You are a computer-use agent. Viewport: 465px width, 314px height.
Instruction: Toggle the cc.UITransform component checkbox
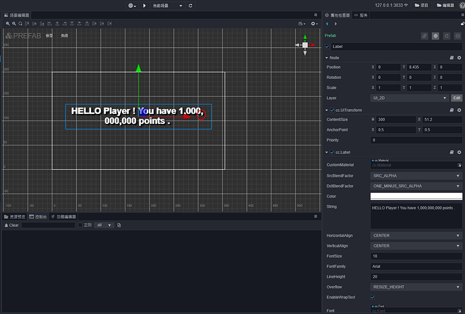[x=332, y=111]
